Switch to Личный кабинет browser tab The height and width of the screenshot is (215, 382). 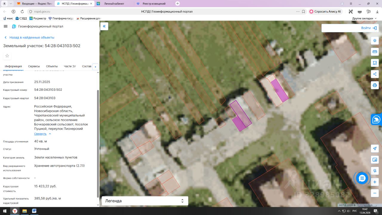pyautogui.click(x=114, y=4)
